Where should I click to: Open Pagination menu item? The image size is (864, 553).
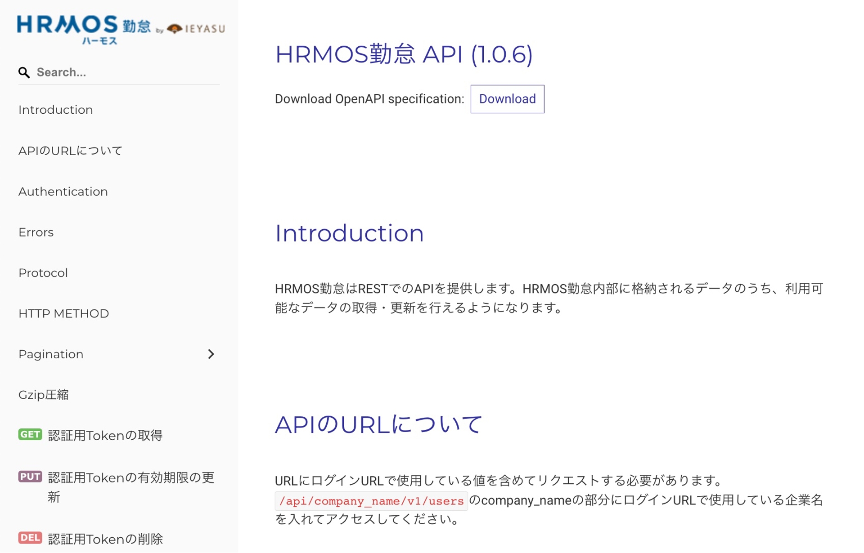coord(51,354)
